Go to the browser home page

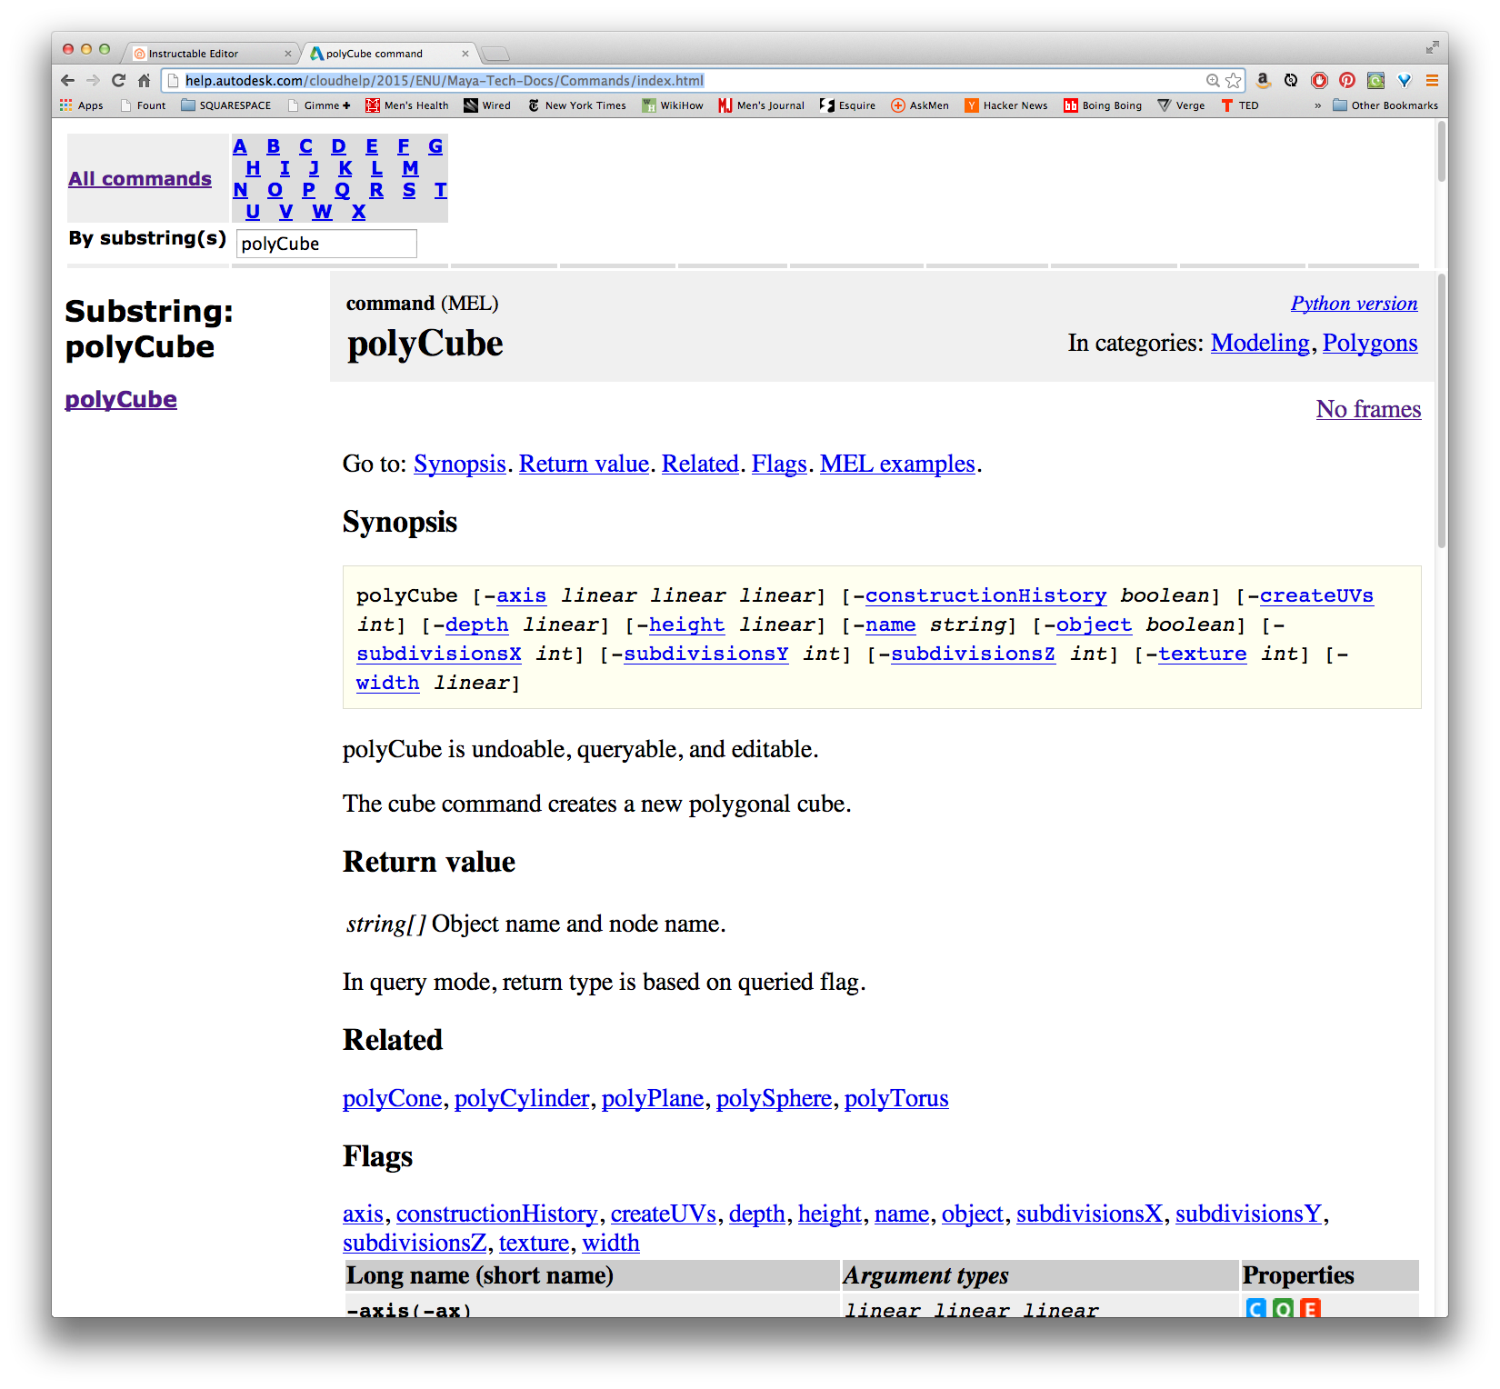click(144, 81)
